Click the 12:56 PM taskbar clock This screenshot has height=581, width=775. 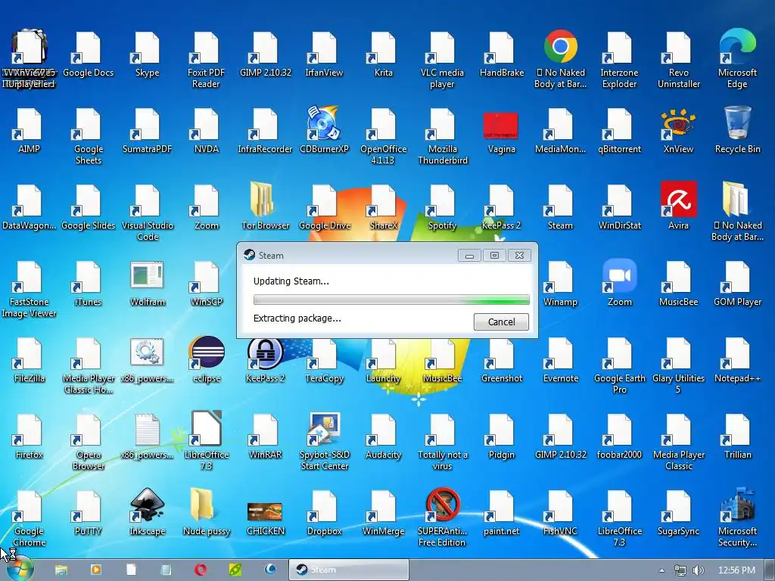click(736, 570)
